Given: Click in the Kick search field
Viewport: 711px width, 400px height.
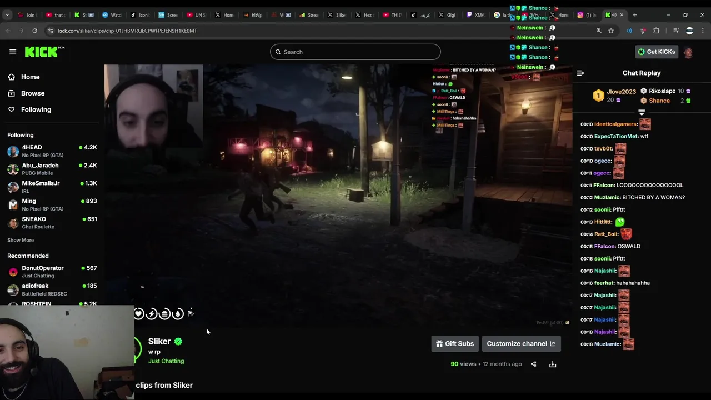Looking at the screenshot, I should tap(355, 52).
